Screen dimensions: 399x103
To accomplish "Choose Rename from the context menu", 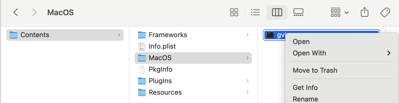I will coord(305,99).
